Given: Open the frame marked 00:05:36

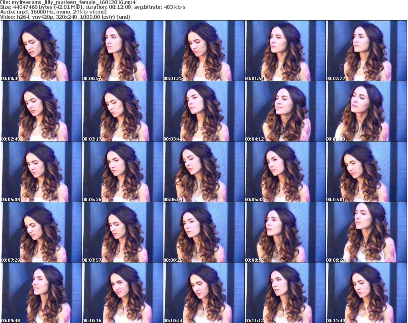Looking at the screenshot, I should (x=122, y=172).
